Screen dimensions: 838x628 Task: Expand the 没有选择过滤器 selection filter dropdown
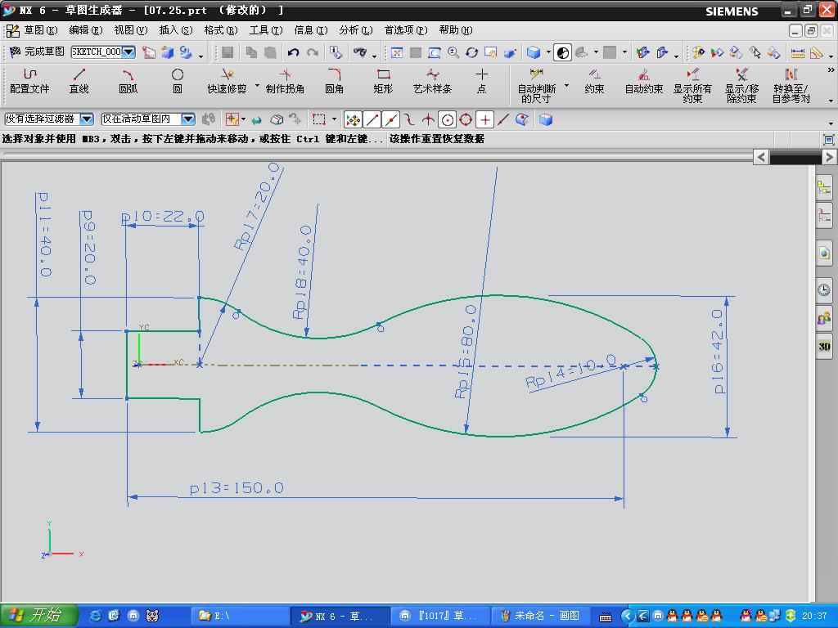[x=87, y=119]
